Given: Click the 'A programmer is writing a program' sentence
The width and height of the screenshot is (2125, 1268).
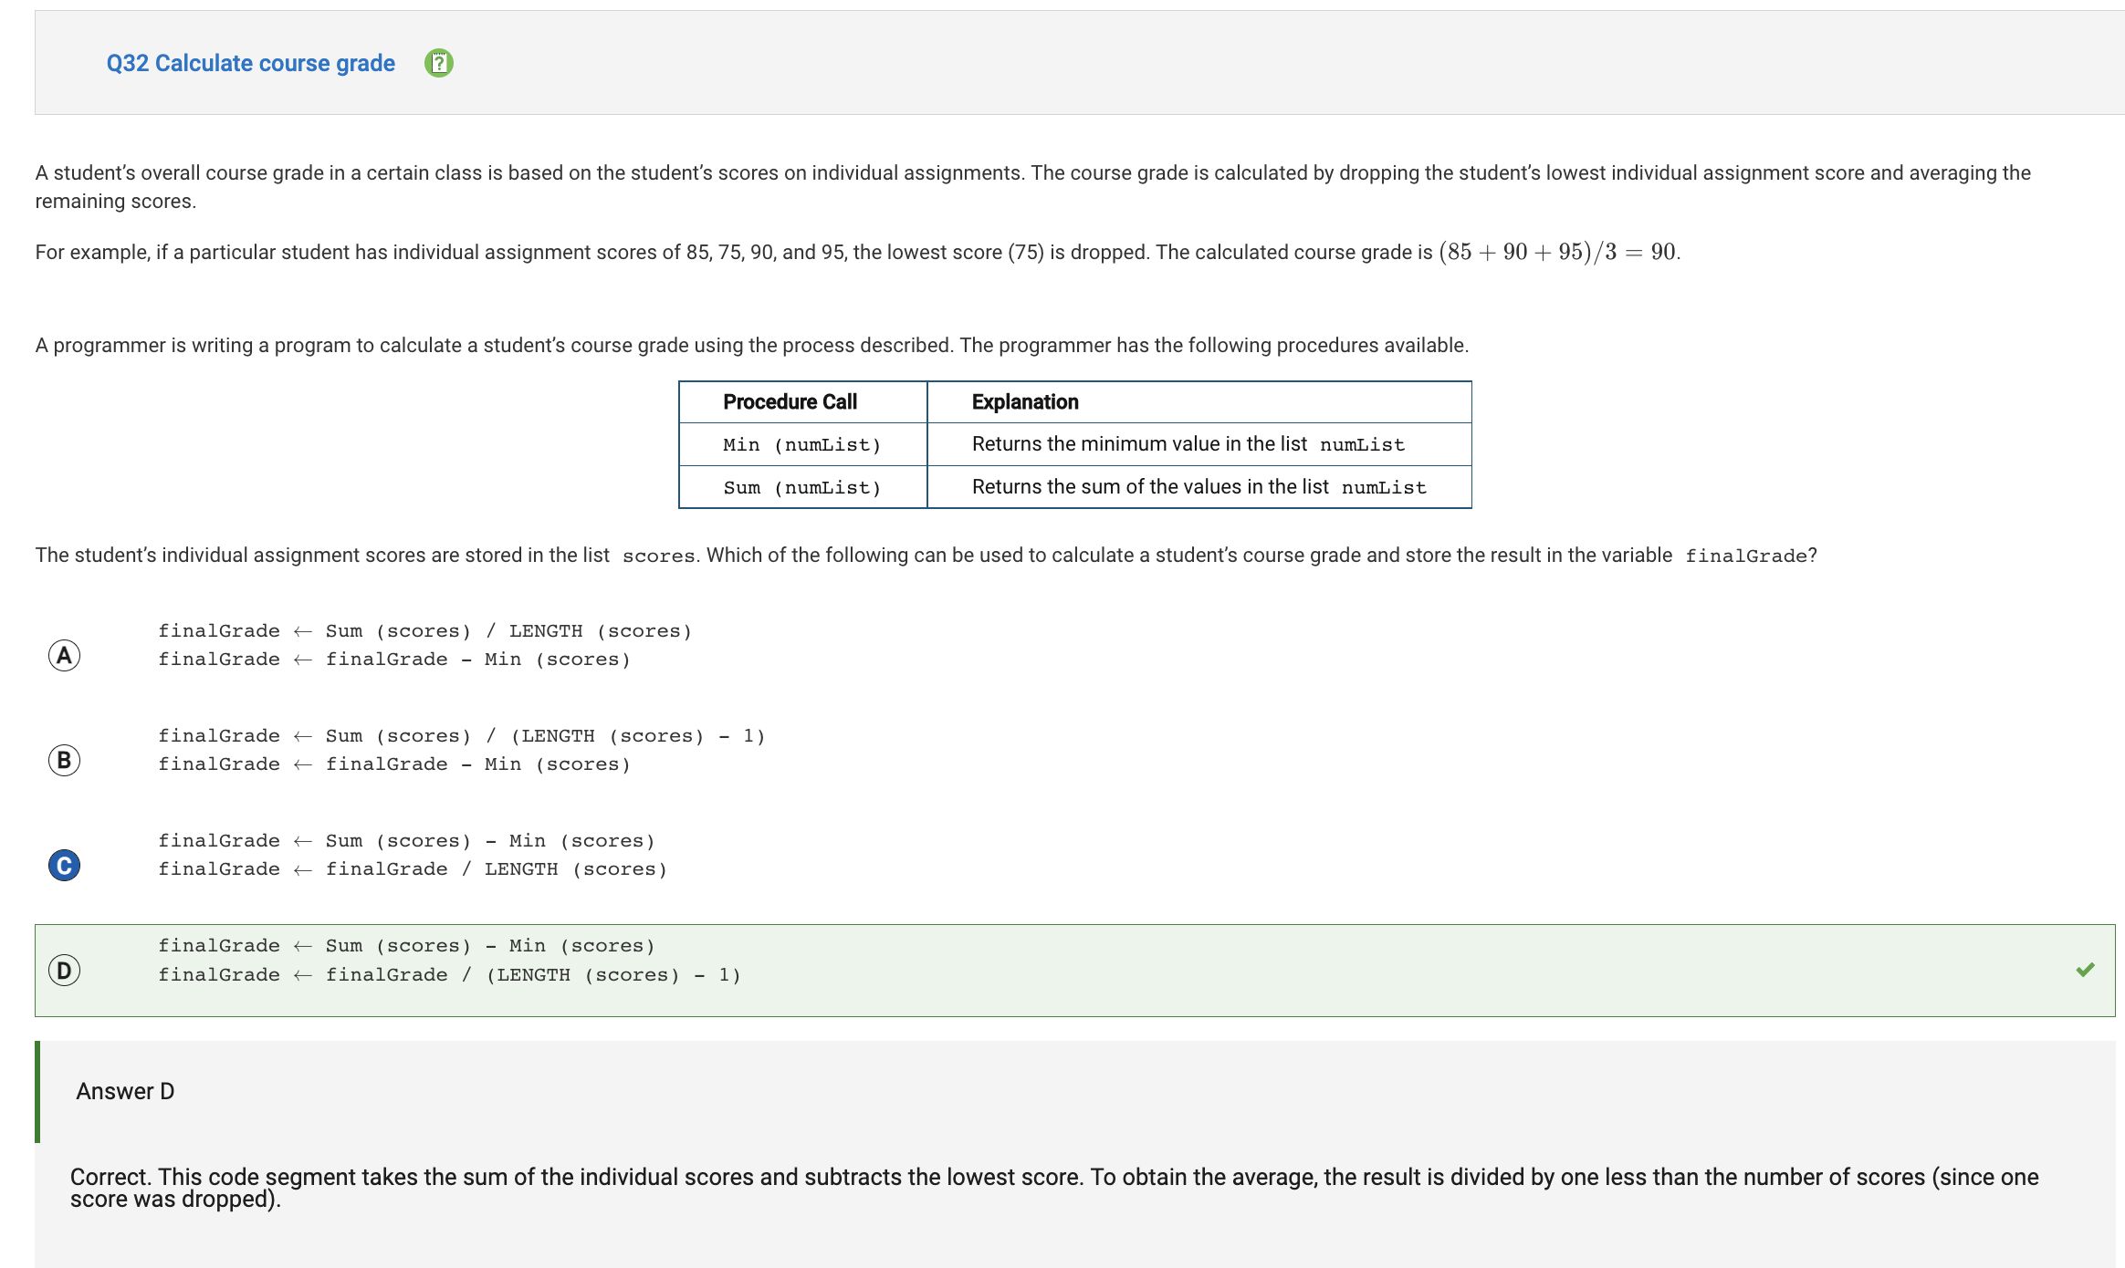Looking at the screenshot, I should [752, 346].
